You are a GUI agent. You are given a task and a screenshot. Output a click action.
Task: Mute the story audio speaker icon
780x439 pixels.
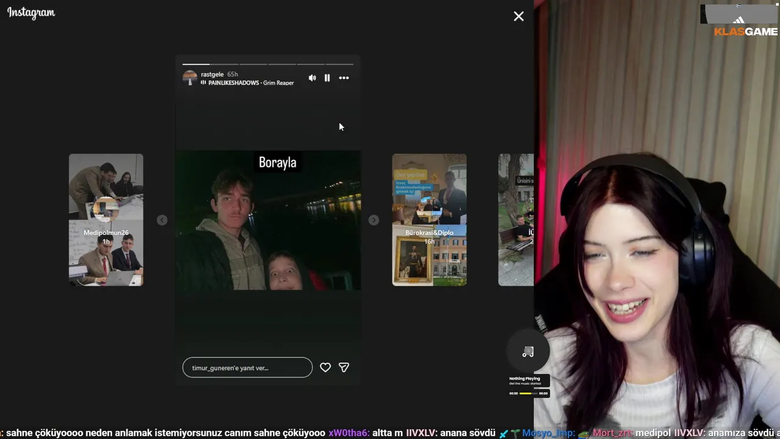coord(312,78)
